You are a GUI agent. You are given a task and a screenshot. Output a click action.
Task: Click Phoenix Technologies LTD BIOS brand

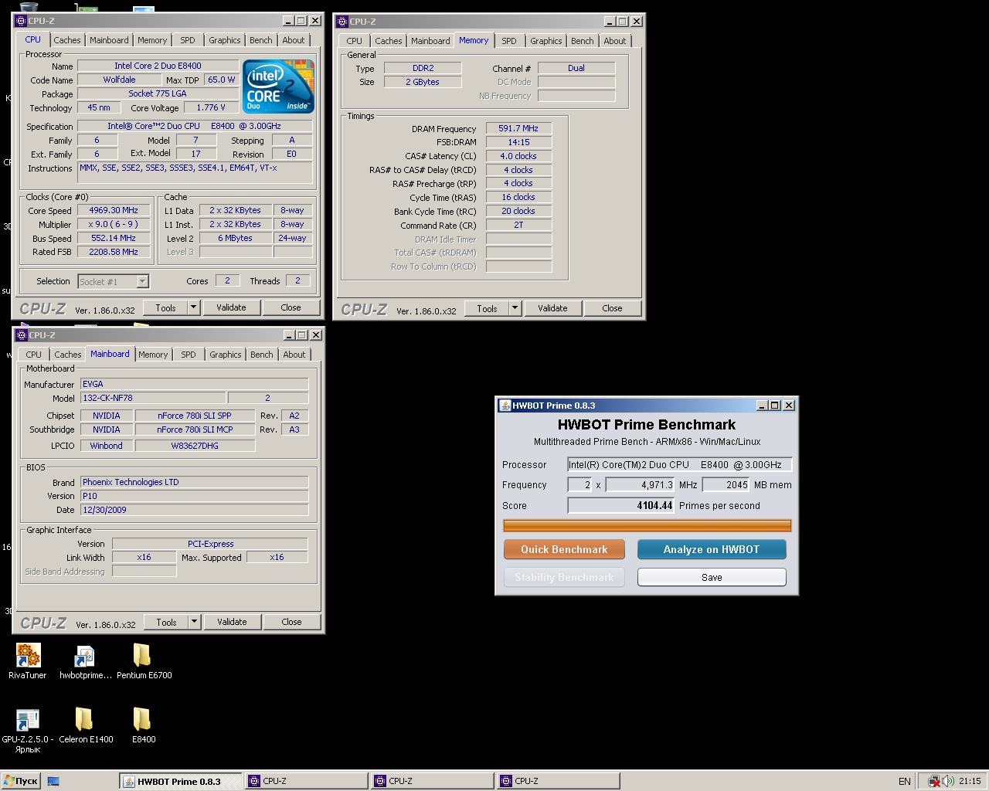pos(194,482)
